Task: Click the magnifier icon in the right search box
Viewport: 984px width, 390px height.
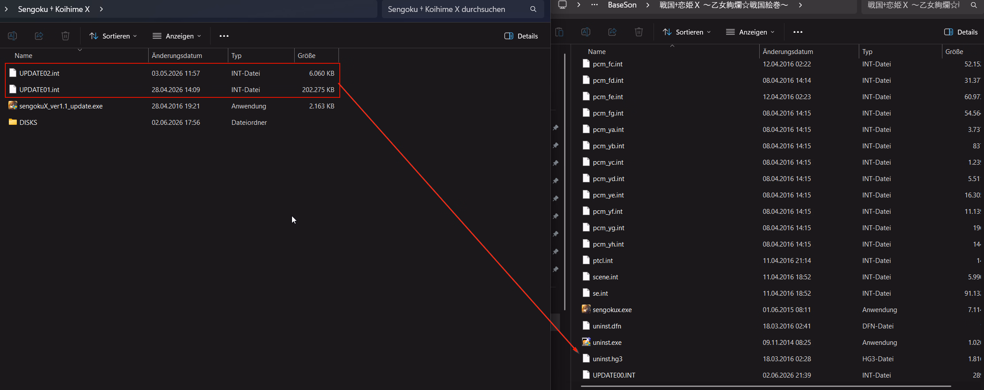Action: coord(974,5)
